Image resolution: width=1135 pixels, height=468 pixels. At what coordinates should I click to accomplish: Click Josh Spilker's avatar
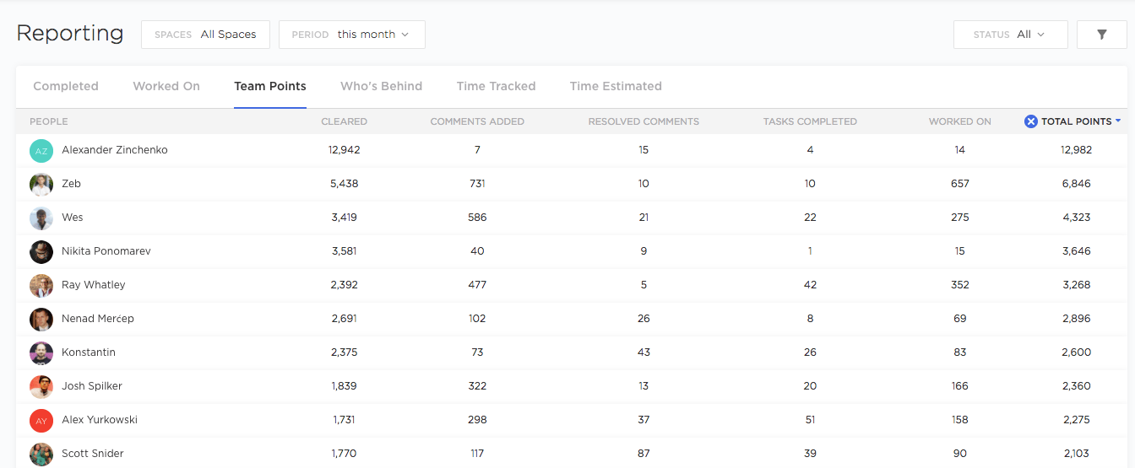[41, 386]
